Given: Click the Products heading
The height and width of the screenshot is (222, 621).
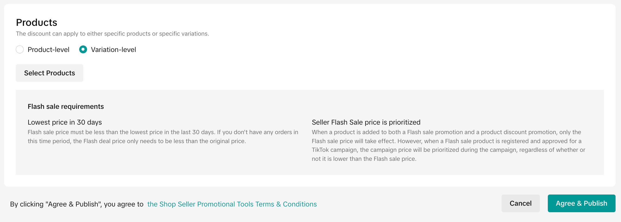Looking at the screenshot, I should 36,23.
